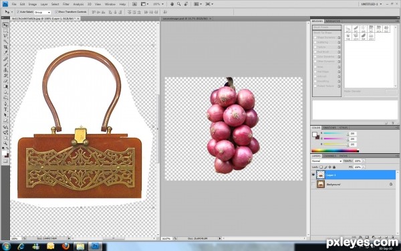Open Firefox from the taskbar
This screenshot has width=401, height=251.
click(x=65, y=246)
